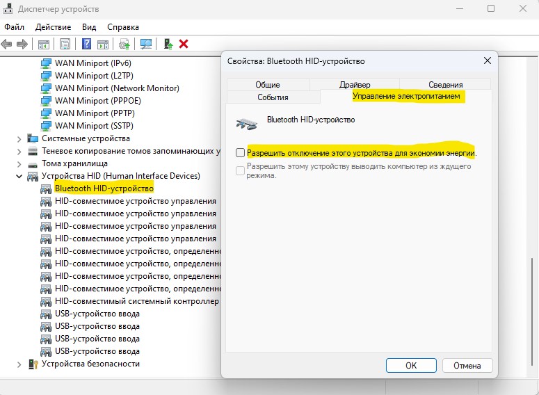Collapse the Устройства HID node
This screenshot has width=539, height=395.
(x=19, y=177)
